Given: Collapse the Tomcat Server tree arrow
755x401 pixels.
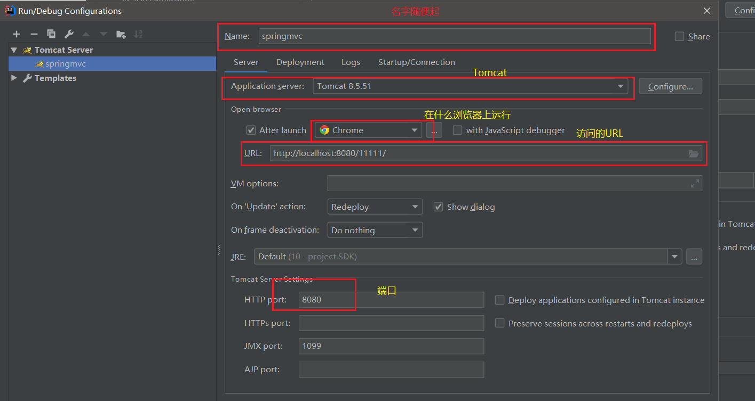Looking at the screenshot, I should tap(14, 50).
